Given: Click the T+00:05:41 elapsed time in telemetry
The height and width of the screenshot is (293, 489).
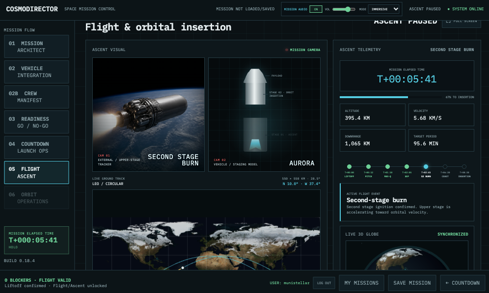Looking at the screenshot, I should [x=407, y=79].
